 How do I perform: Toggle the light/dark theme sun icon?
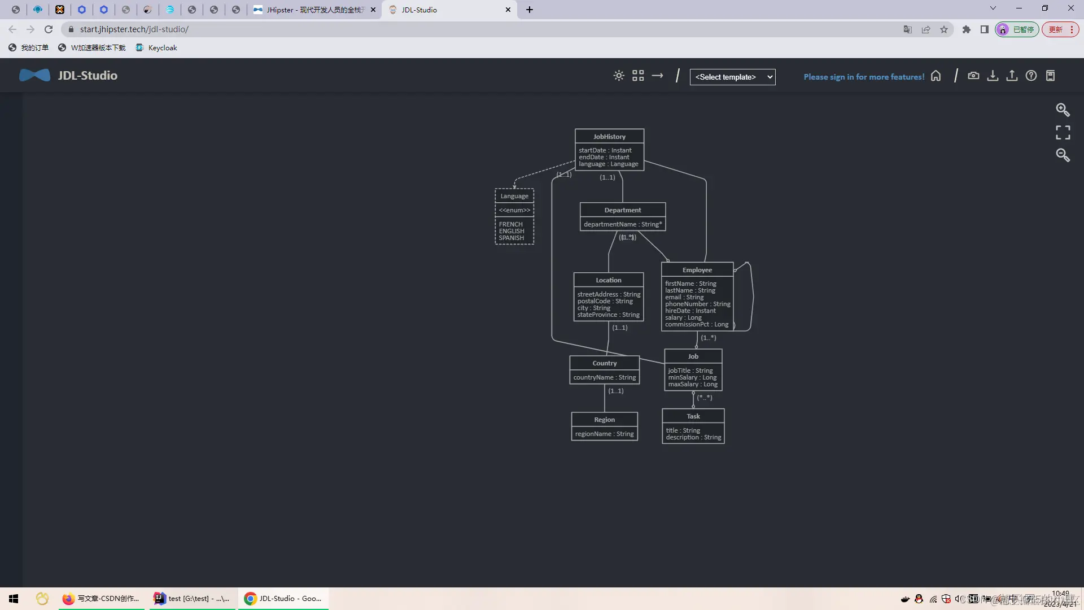click(619, 76)
